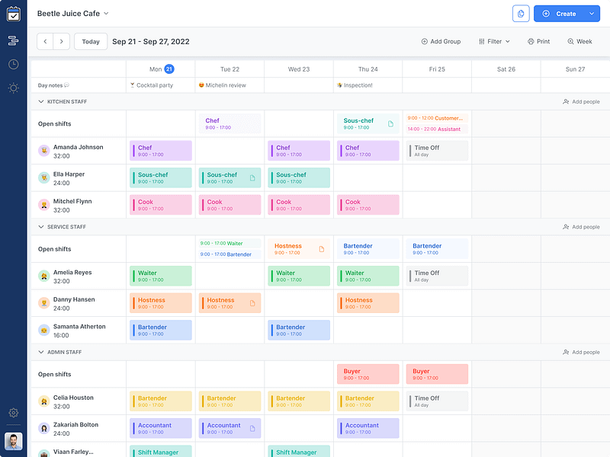Open the Filter dropdown

494,42
